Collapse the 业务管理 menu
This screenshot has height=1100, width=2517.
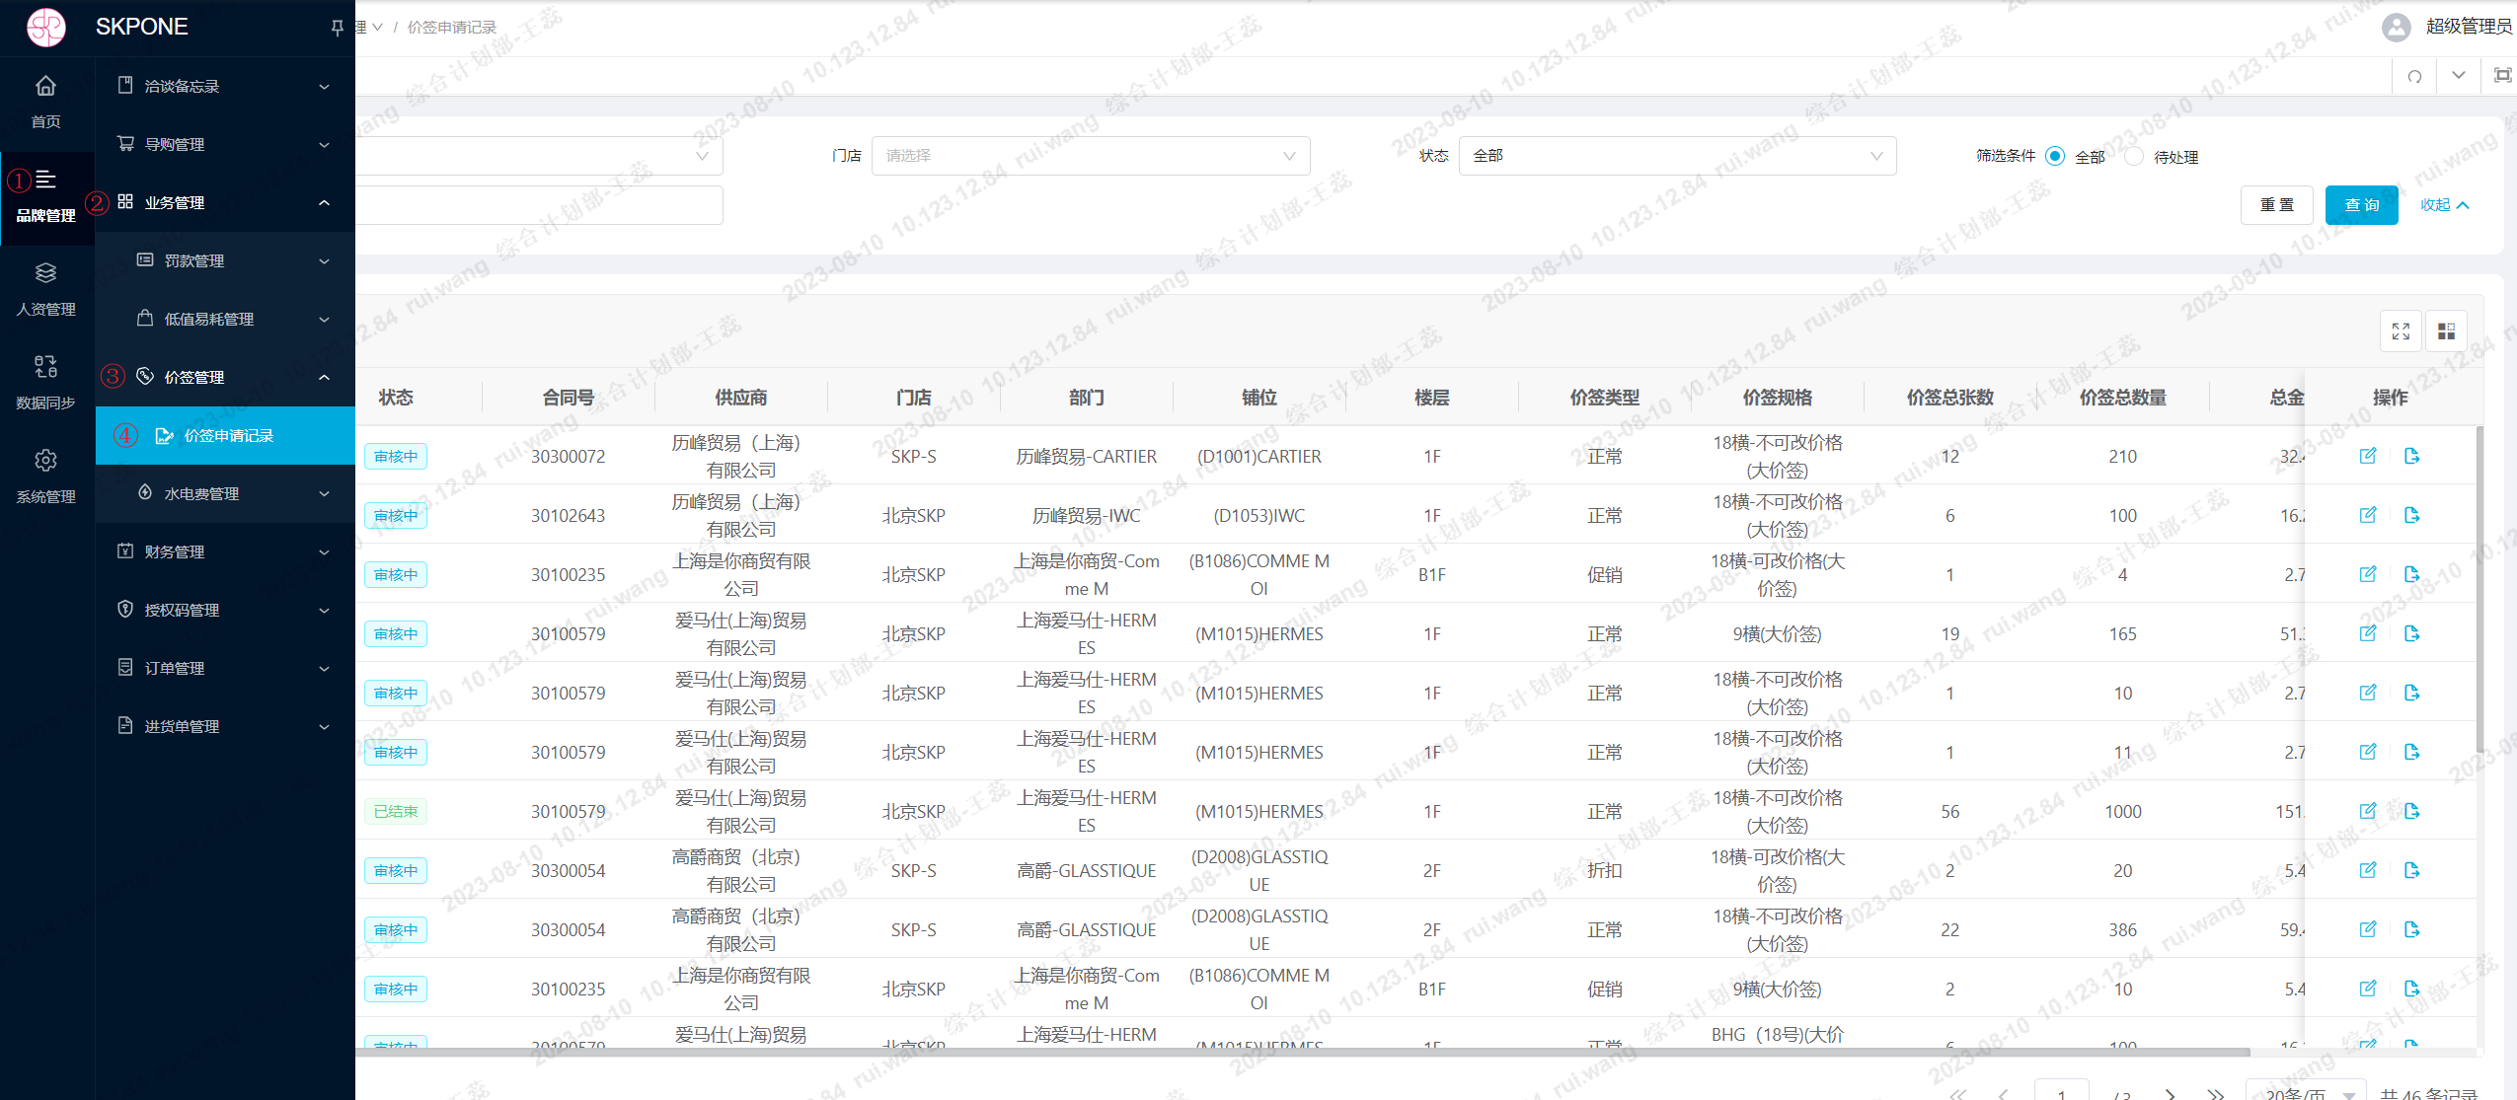coord(225,202)
